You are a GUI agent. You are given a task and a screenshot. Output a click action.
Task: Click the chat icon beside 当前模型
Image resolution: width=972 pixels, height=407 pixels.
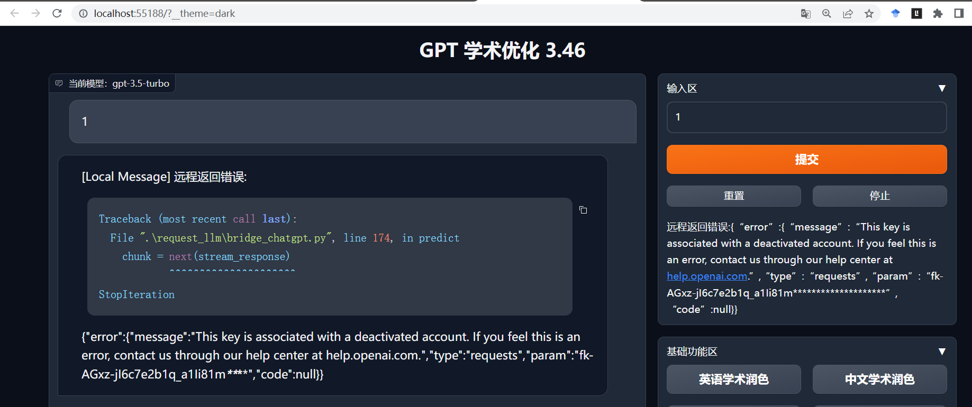[x=59, y=84]
